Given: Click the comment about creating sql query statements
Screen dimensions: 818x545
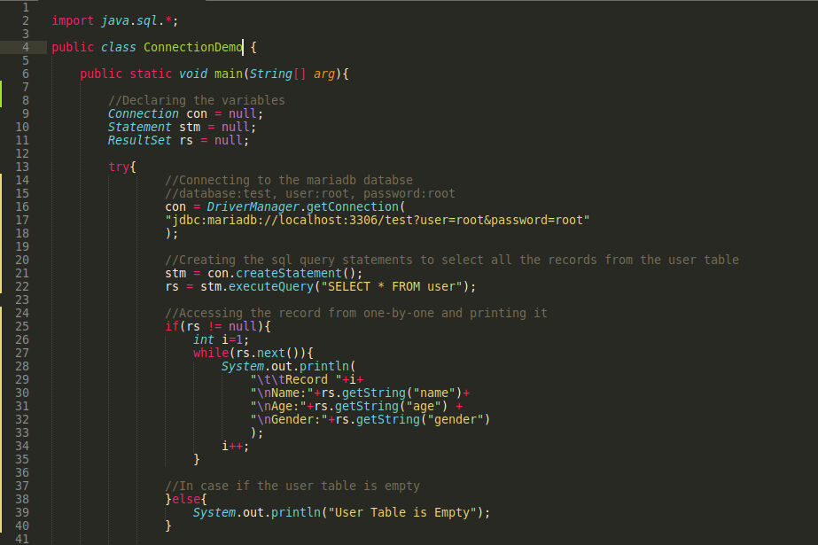Looking at the screenshot, I should click(452, 261).
